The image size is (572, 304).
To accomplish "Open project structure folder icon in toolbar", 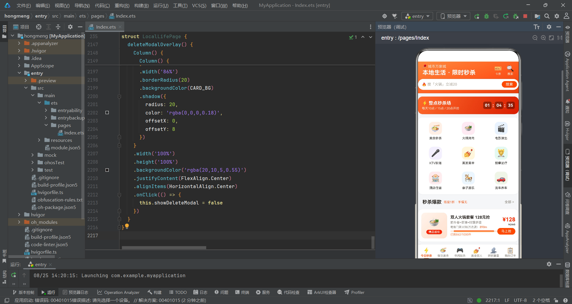I will [537, 16].
